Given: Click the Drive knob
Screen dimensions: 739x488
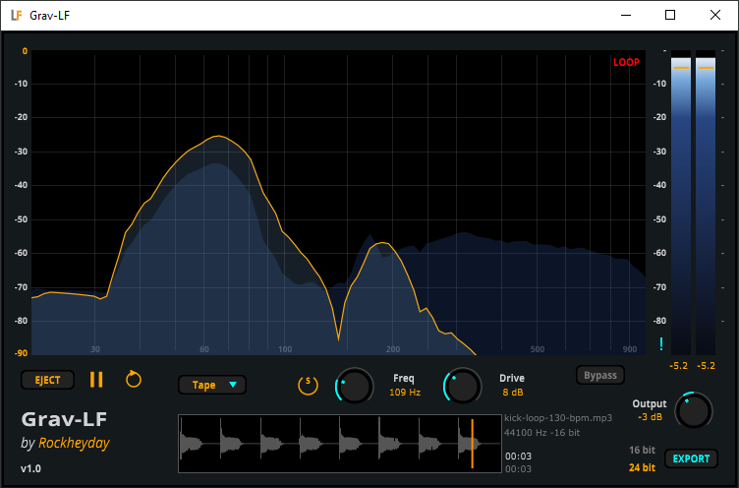Looking at the screenshot, I should tap(463, 386).
